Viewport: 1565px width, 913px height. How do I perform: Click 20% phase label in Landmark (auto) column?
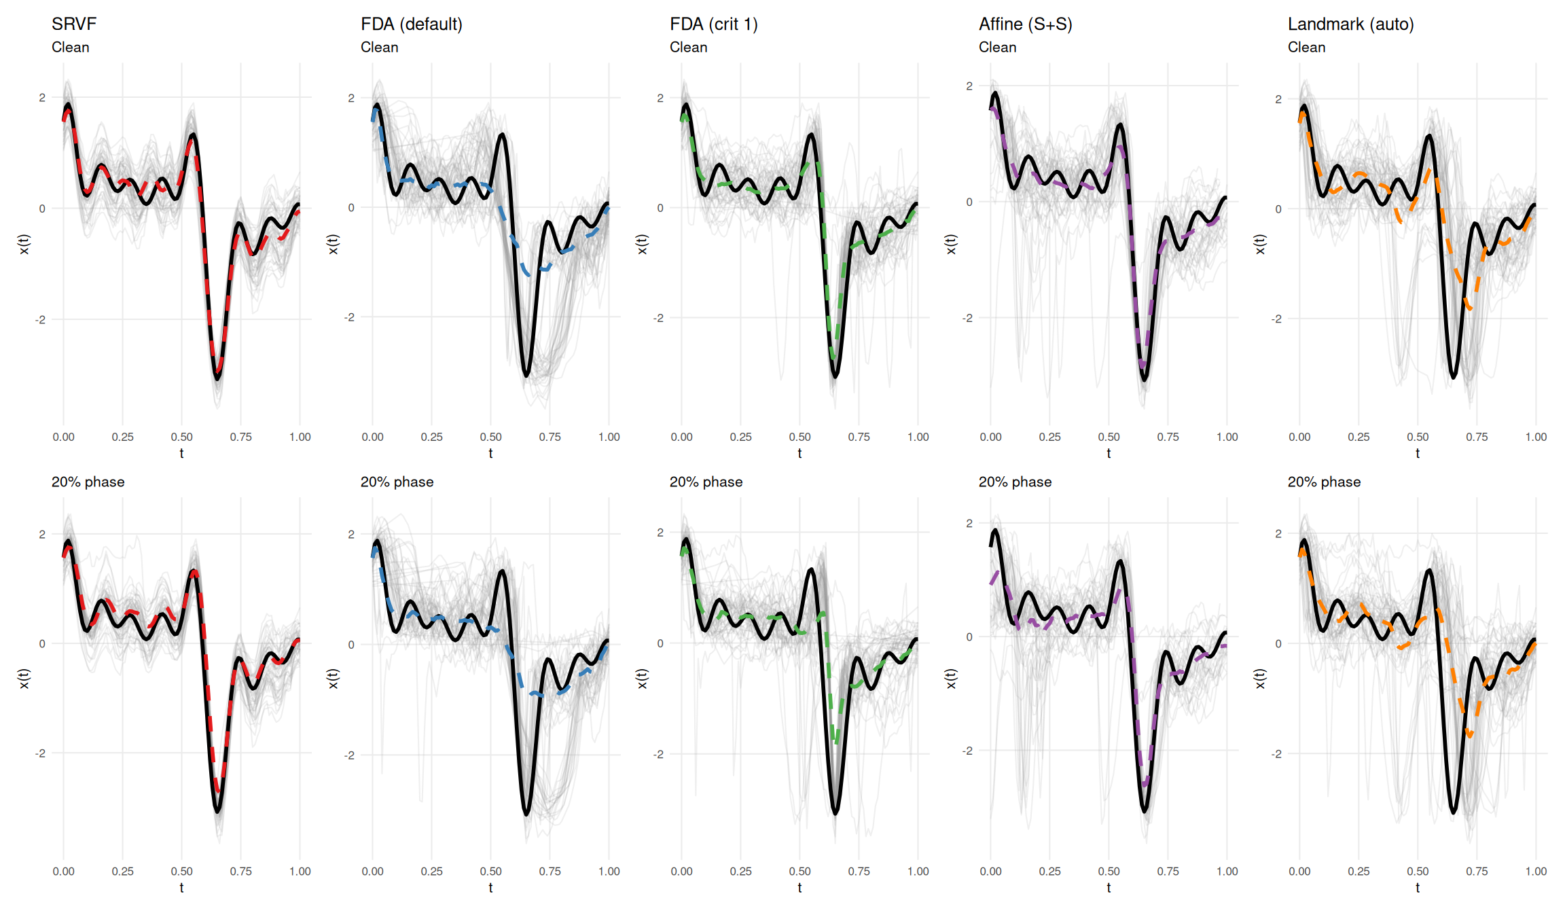pyautogui.click(x=1324, y=482)
